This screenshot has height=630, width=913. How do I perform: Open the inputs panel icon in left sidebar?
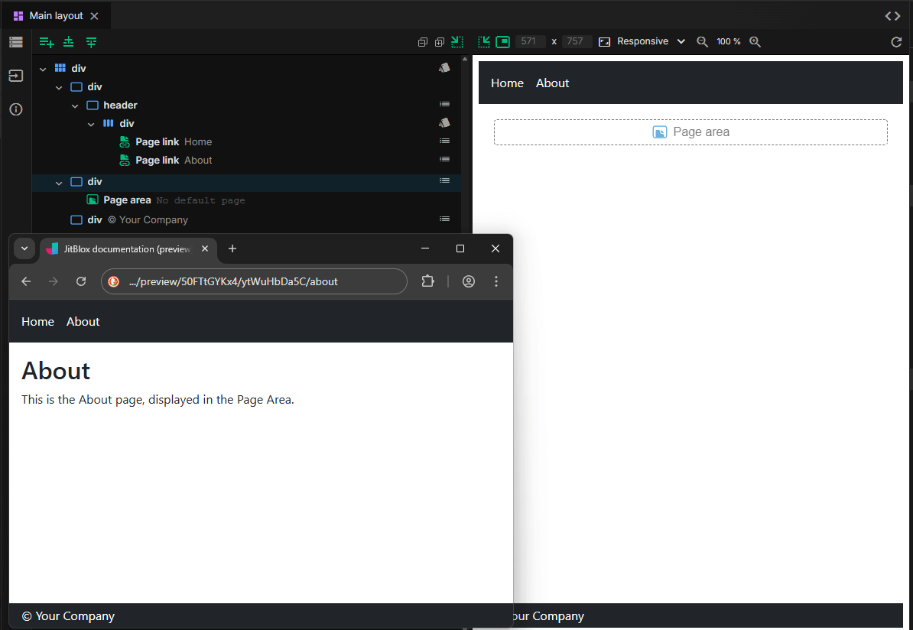16,76
